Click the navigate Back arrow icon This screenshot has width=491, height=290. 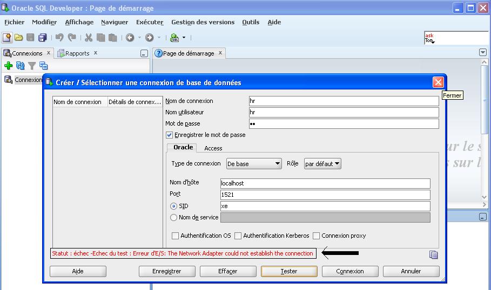click(130, 38)
